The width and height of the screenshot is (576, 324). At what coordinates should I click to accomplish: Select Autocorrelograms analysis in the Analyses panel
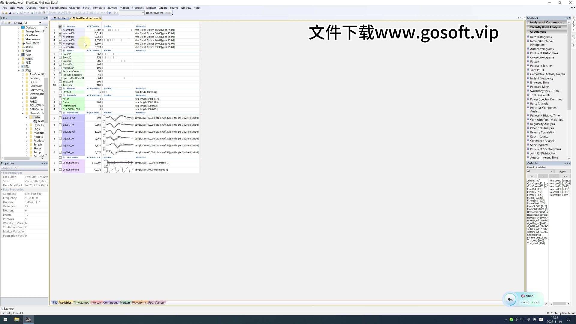click(541, 49)
